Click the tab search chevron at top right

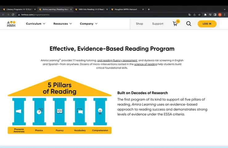(225, 10)
